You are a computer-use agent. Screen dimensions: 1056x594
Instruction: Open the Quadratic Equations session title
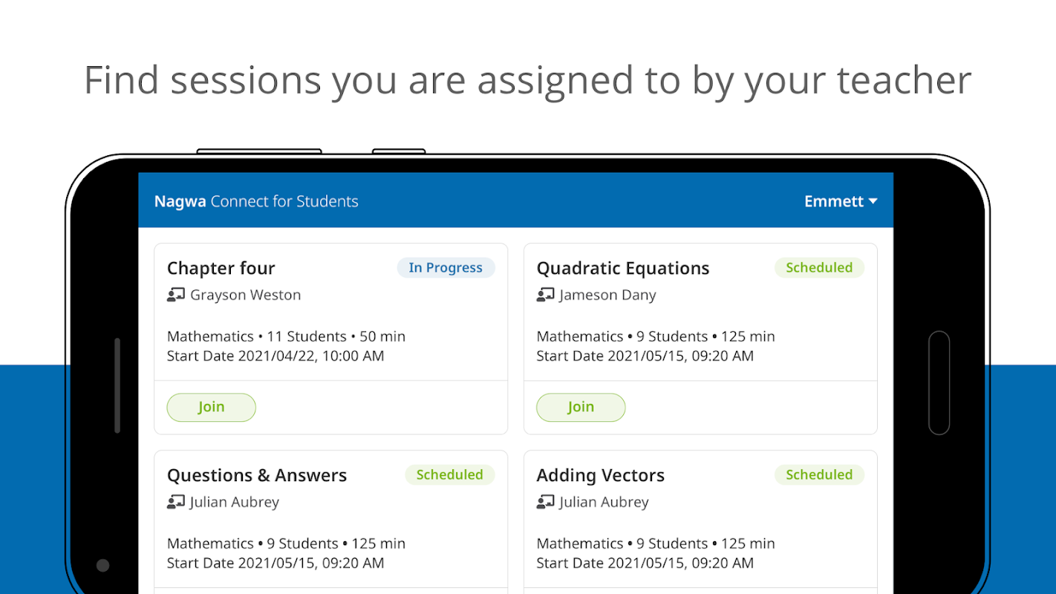pyautogui.click(x=622, y=268)
